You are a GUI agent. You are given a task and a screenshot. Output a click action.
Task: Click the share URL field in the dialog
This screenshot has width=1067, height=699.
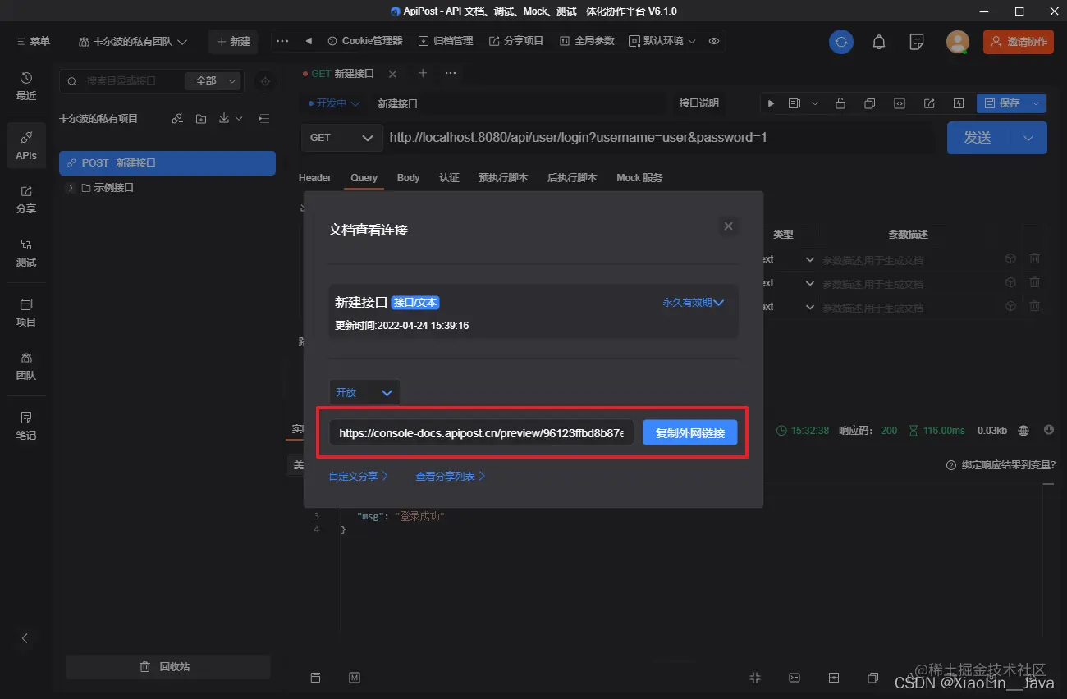(481, 432)
